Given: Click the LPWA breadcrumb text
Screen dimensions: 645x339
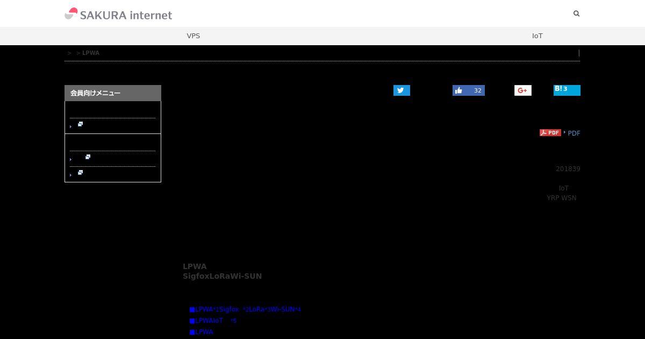Looking at the screenshot, I should coord(91,53).
